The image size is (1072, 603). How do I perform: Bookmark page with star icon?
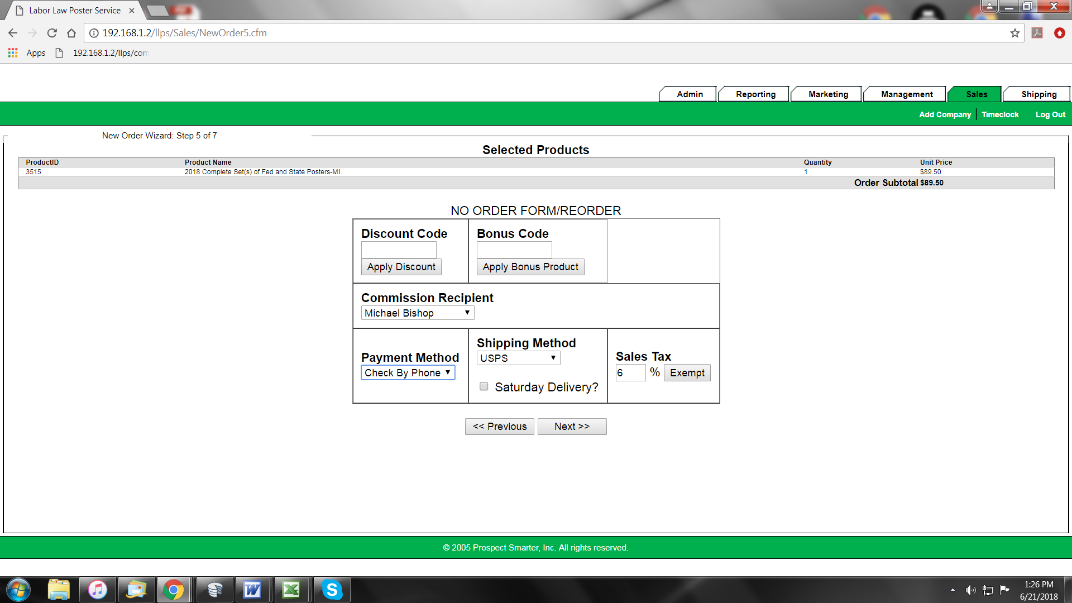1014,33
